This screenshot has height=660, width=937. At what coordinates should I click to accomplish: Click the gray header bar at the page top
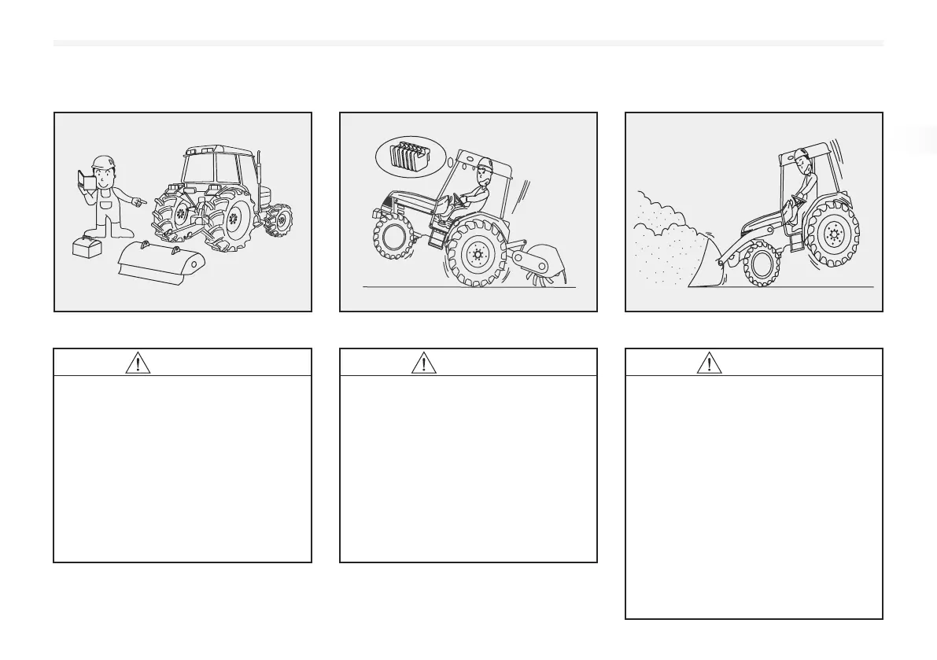click(x=469, y=43)
